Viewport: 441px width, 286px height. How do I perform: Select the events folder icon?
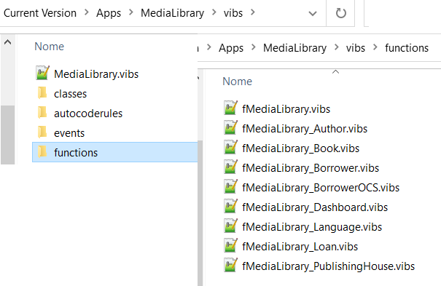(42, 132)
